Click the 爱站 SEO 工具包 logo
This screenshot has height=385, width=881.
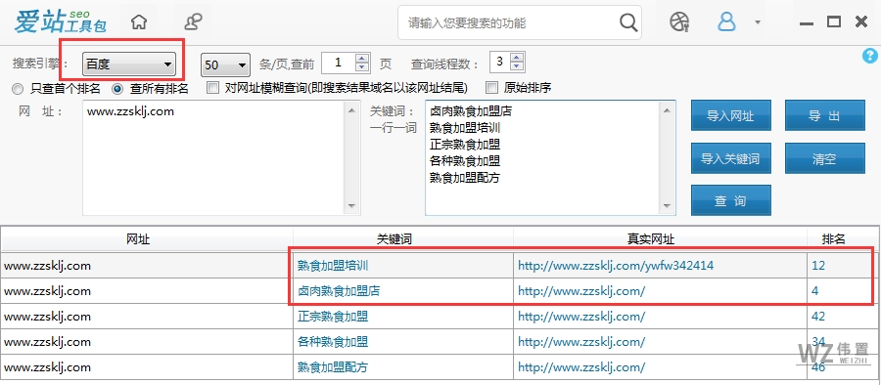(60, 21)
